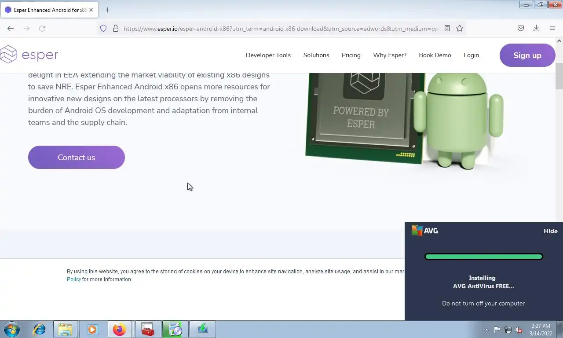Open the green installer disc taskbar item
563x338 pixels.
pos(175,329)
